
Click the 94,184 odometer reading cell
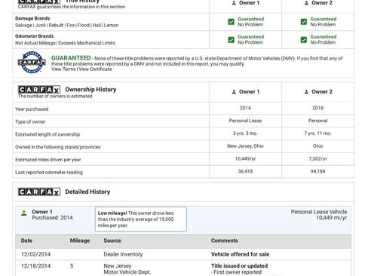click(317, 171)
